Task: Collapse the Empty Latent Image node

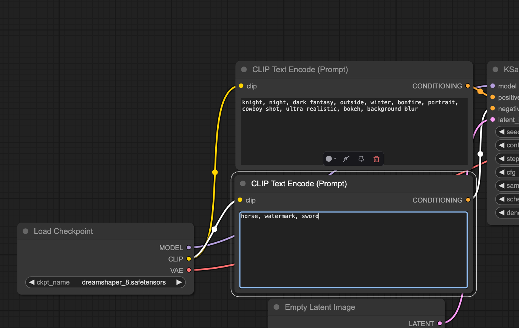Action: click(x=276, y=307)
